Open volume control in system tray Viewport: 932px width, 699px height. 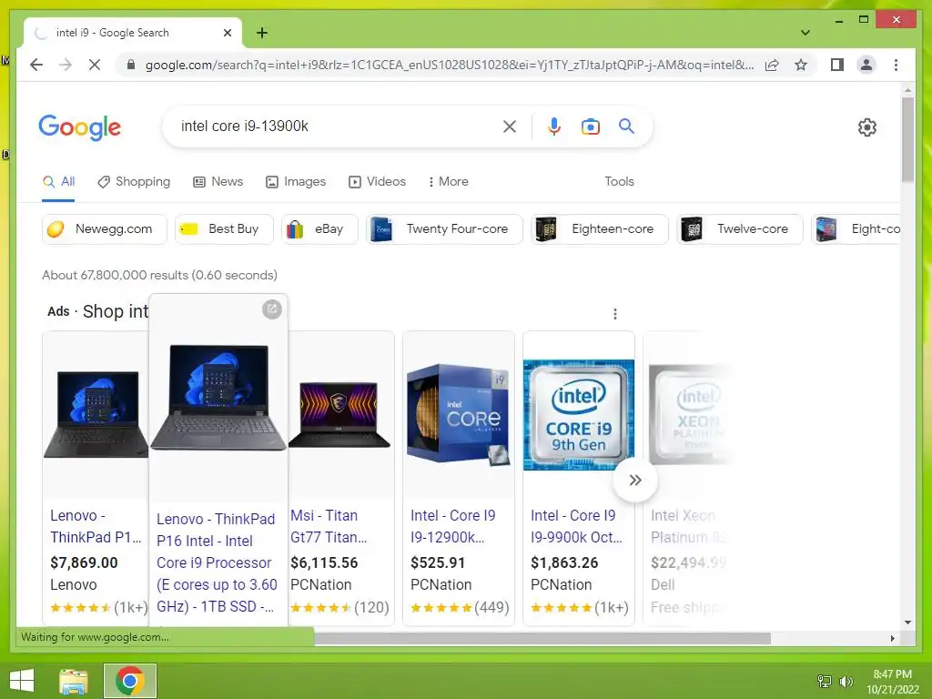pyautogui.click(x=846, y=681)
